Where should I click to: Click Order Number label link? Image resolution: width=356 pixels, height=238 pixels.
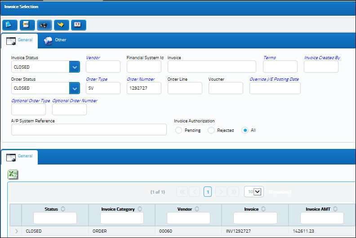141,79
